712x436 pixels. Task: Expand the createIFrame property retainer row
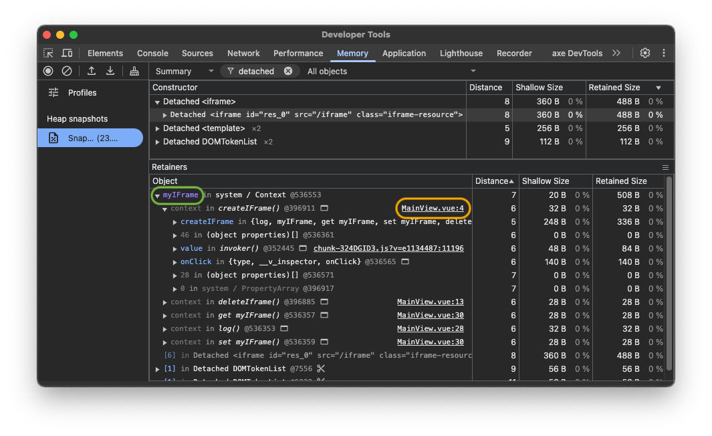(x=174, y=222)
